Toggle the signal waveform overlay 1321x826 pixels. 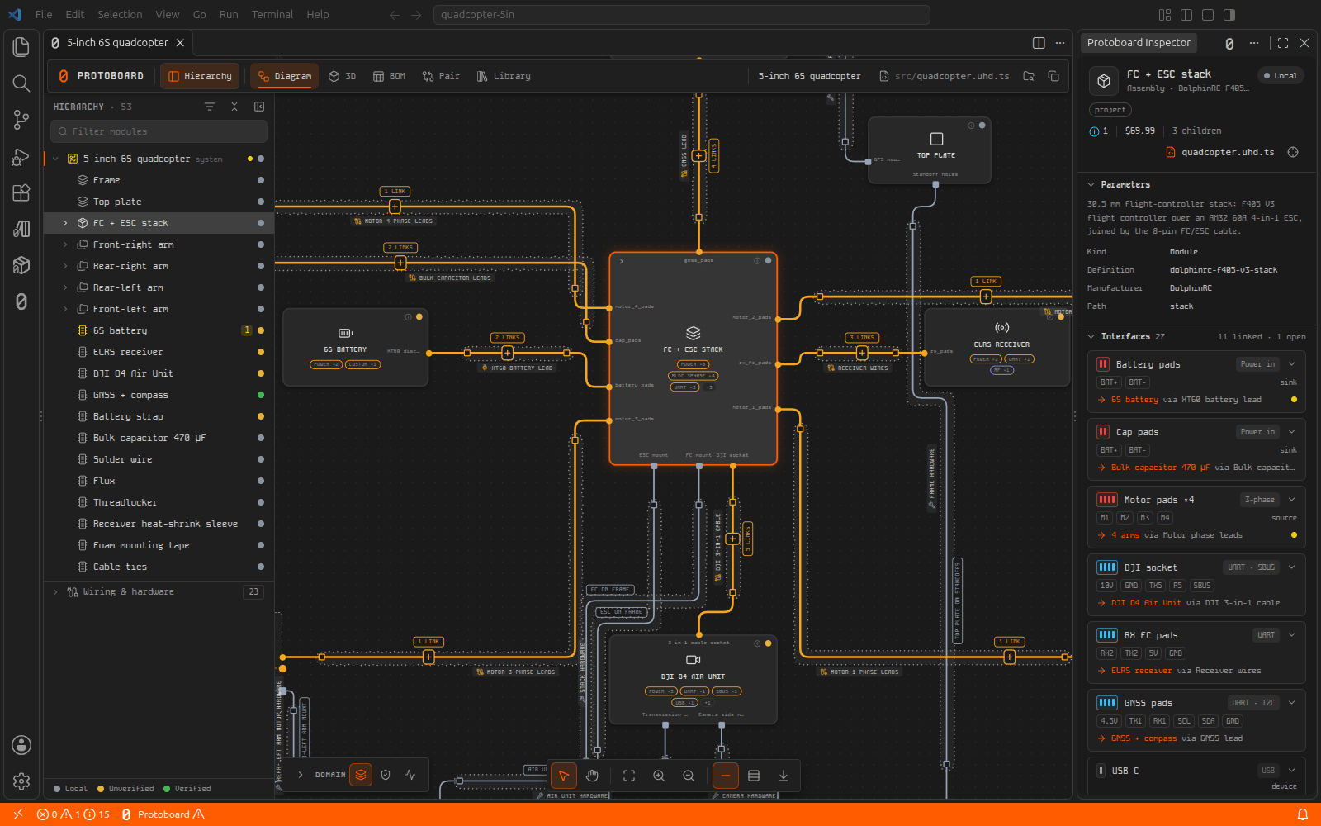[410, 775]
